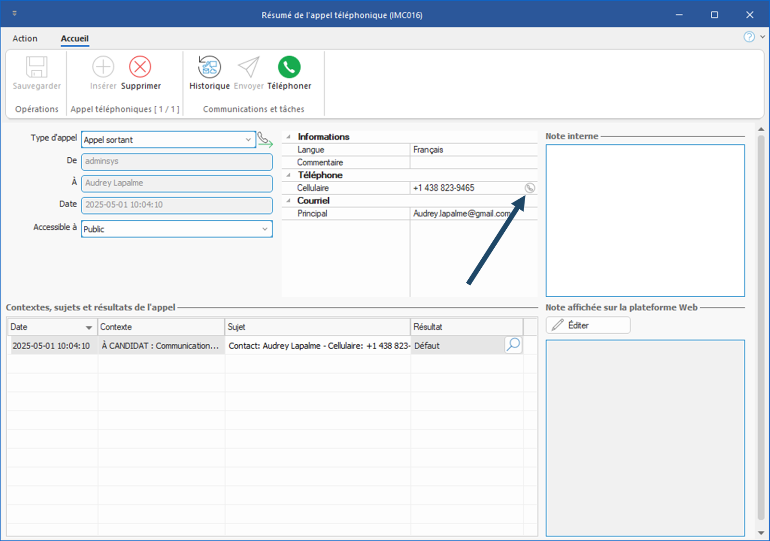Collapse the Téléphone section

pos(289,176)
